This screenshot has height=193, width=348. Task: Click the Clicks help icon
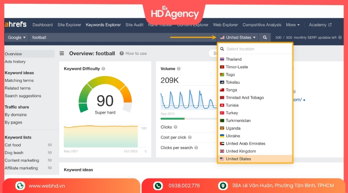point(176,127)
